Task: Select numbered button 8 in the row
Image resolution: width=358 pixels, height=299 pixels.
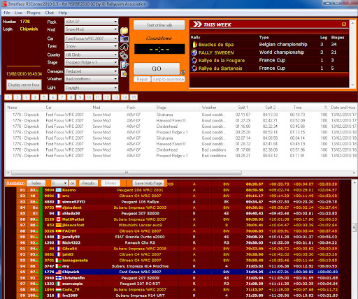Action: pos(71,97)
